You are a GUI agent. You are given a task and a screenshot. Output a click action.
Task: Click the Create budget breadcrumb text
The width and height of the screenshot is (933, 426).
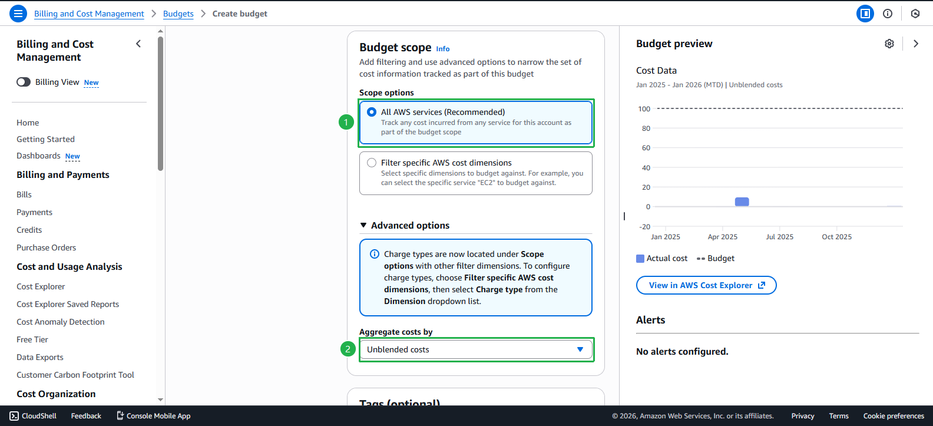(240, 14)
